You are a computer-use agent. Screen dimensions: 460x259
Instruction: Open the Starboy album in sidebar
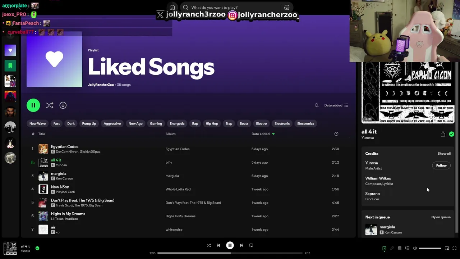(10, 96)
